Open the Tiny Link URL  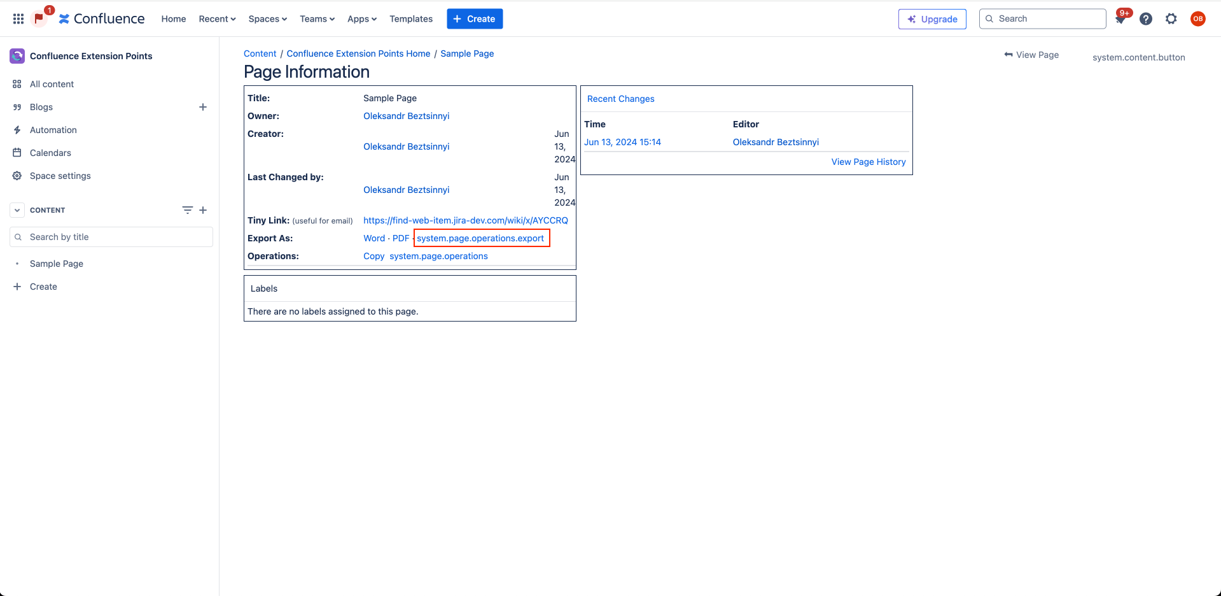(x=466, y=220)
